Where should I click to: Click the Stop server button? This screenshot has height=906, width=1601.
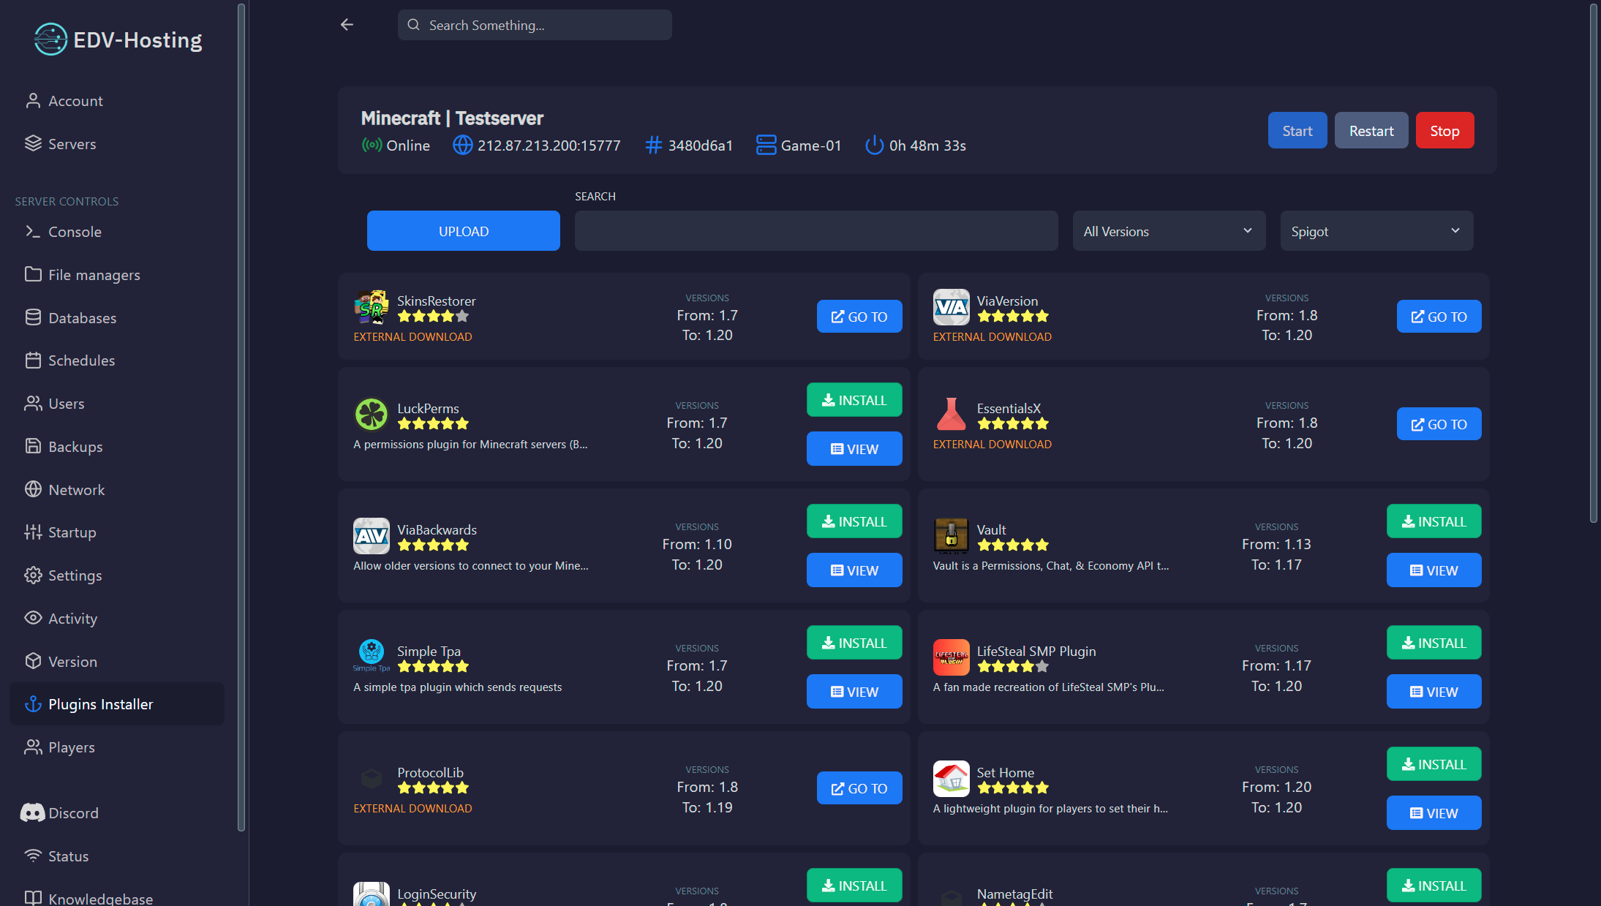[1444, 131]
